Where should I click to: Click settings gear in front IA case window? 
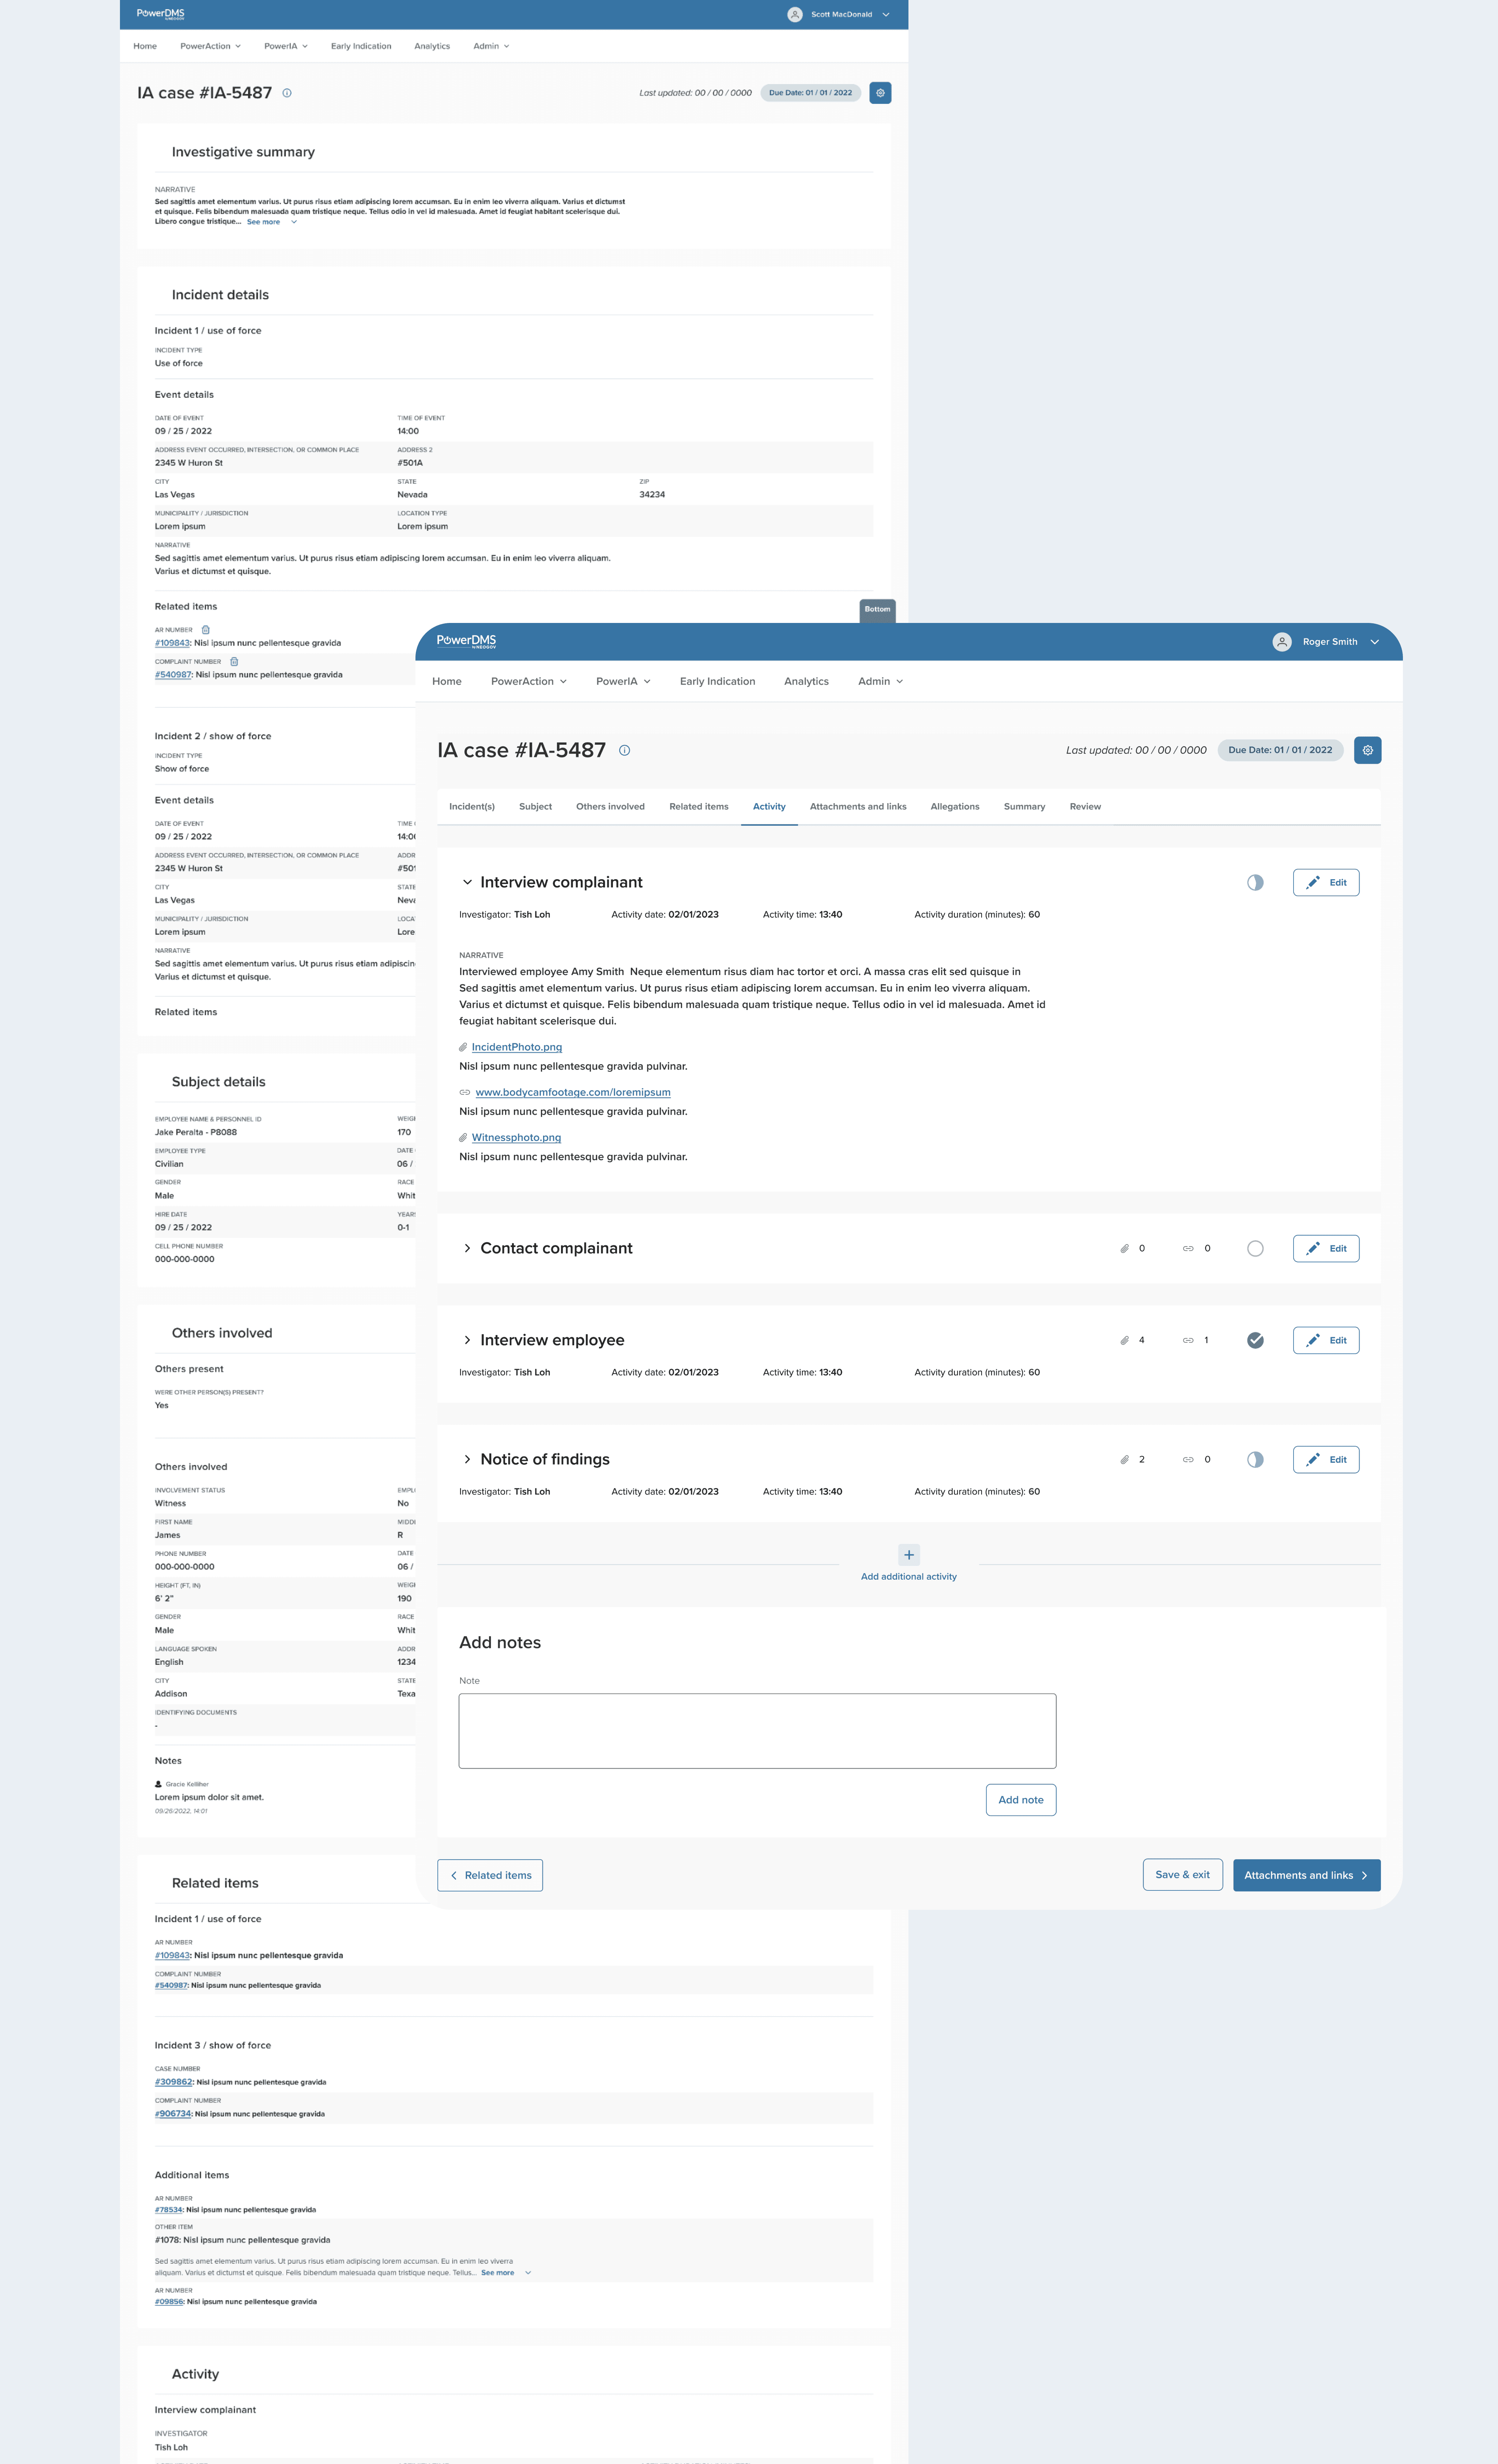click(1367, 750)
